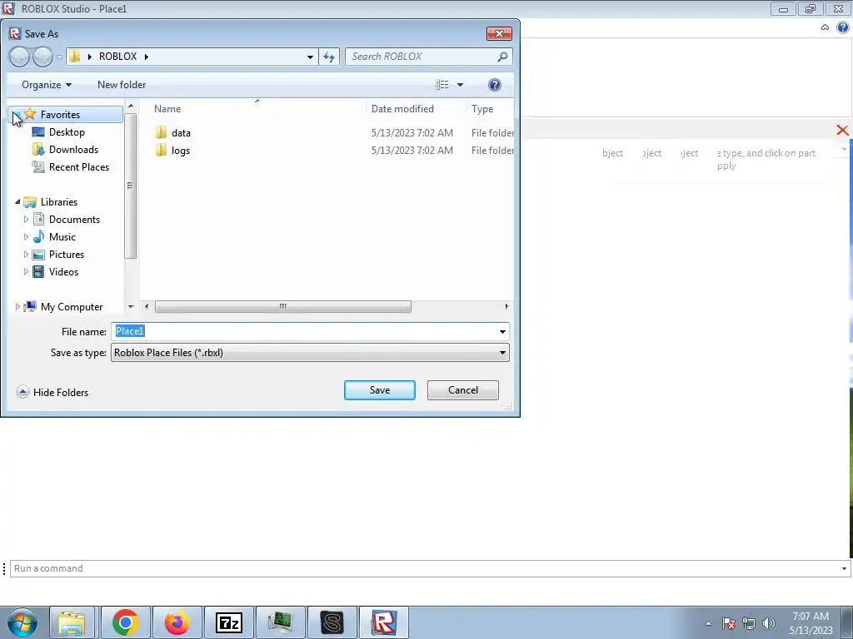Expand the My Computer node
This screenshot has height=639, width=853.
(x=17, y=306)
